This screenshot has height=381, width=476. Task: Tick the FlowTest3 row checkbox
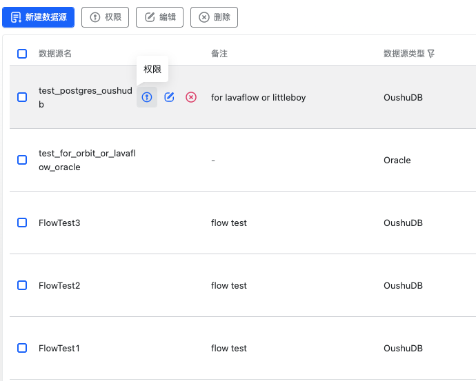click(x=22, y=223)
